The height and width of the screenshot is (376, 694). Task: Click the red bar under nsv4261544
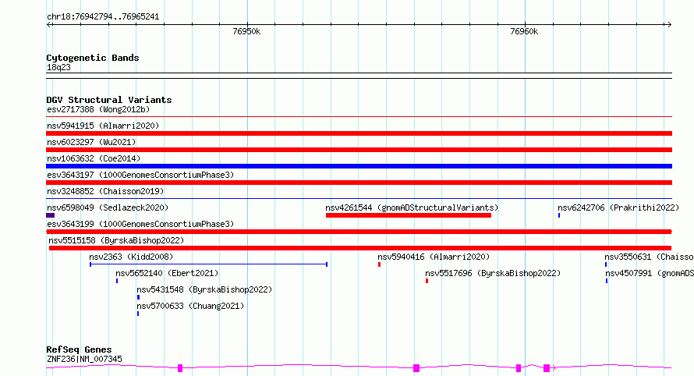[x=408, y=215]
